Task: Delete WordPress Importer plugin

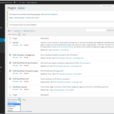Action: [x=26, y=89]
